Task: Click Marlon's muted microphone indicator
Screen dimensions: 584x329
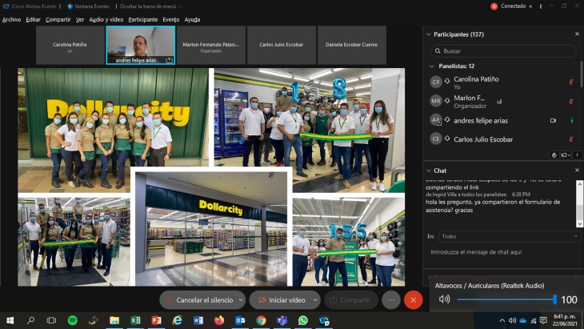Action: click(571, 102)
